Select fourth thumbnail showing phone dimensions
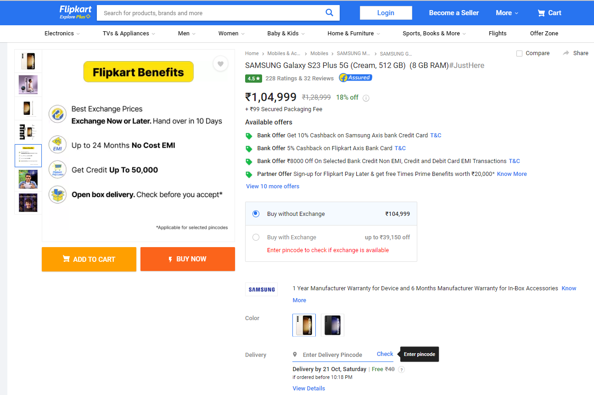The image size is (594, 395). point(28,132)
